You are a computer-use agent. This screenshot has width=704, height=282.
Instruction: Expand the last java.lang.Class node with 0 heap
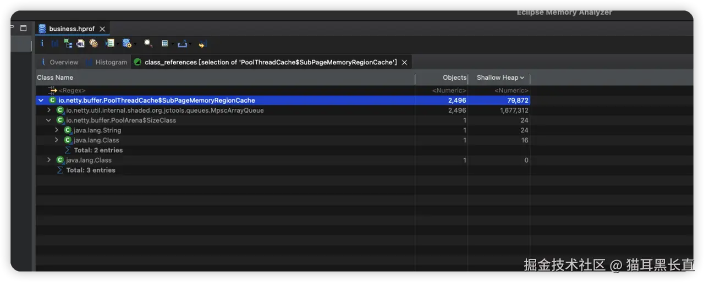49,160
